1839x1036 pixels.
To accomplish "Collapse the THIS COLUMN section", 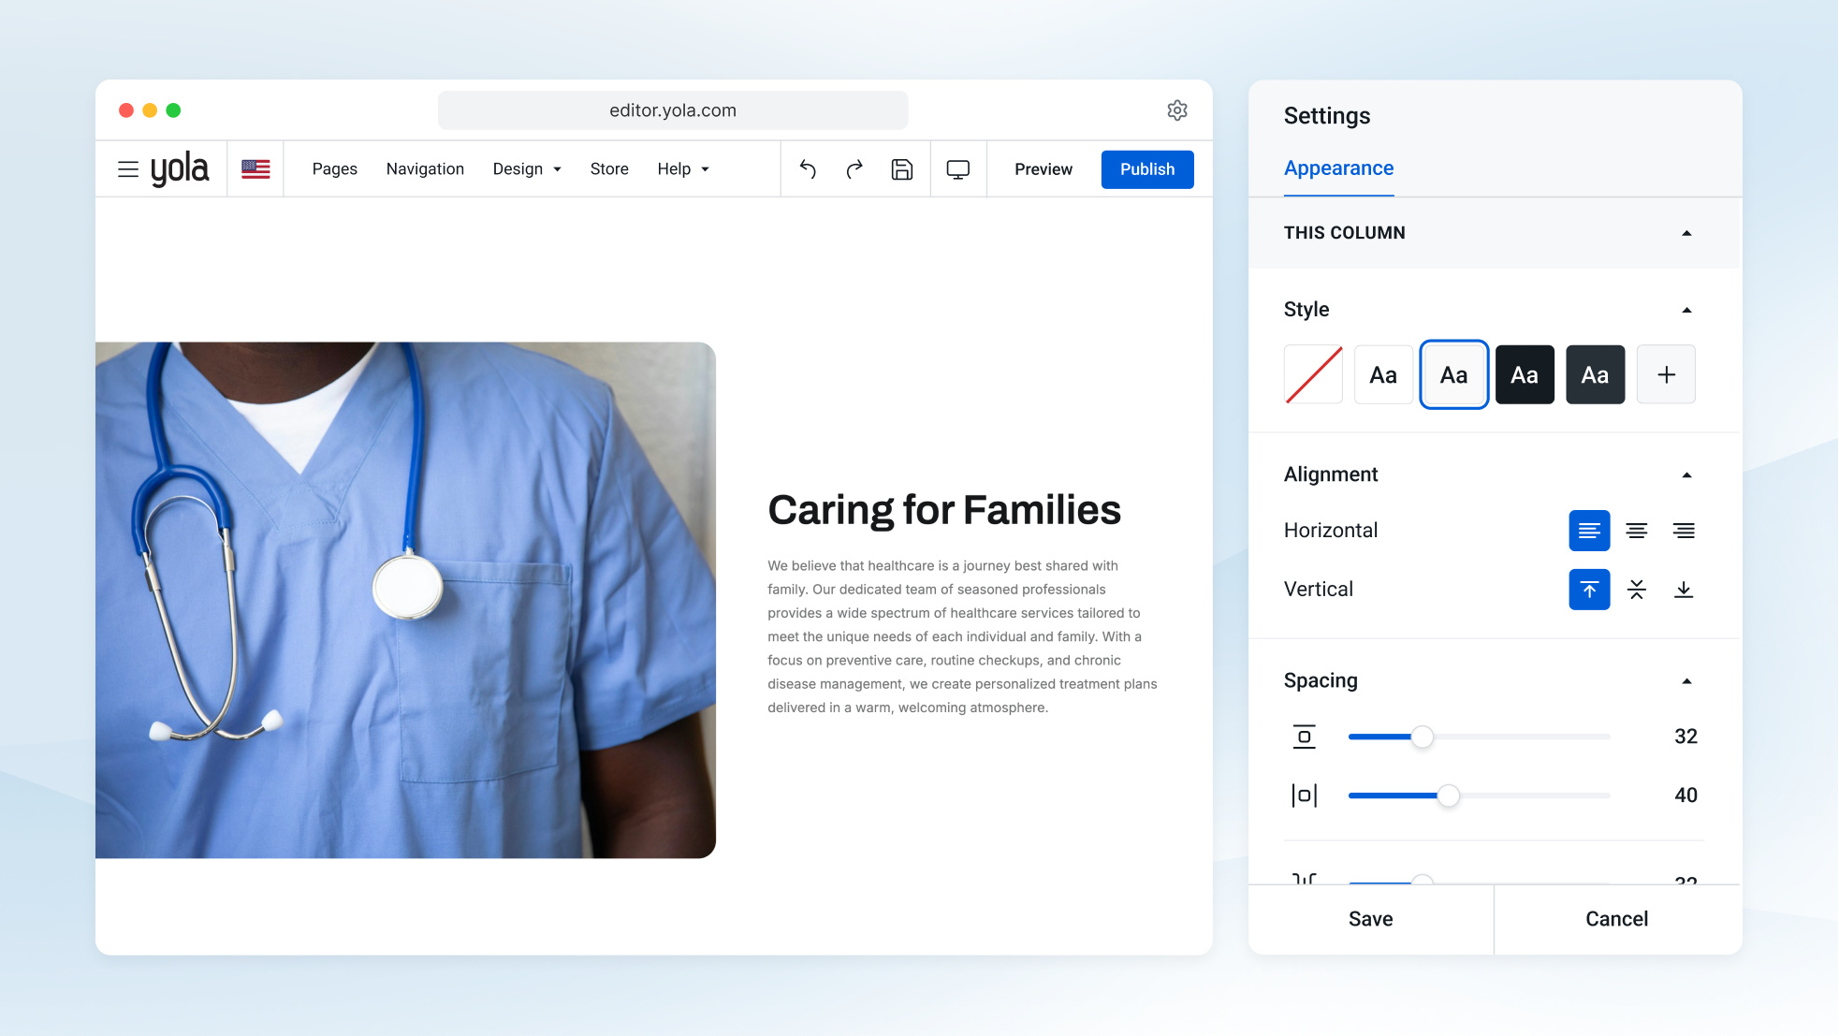I will coord(1686,233).
